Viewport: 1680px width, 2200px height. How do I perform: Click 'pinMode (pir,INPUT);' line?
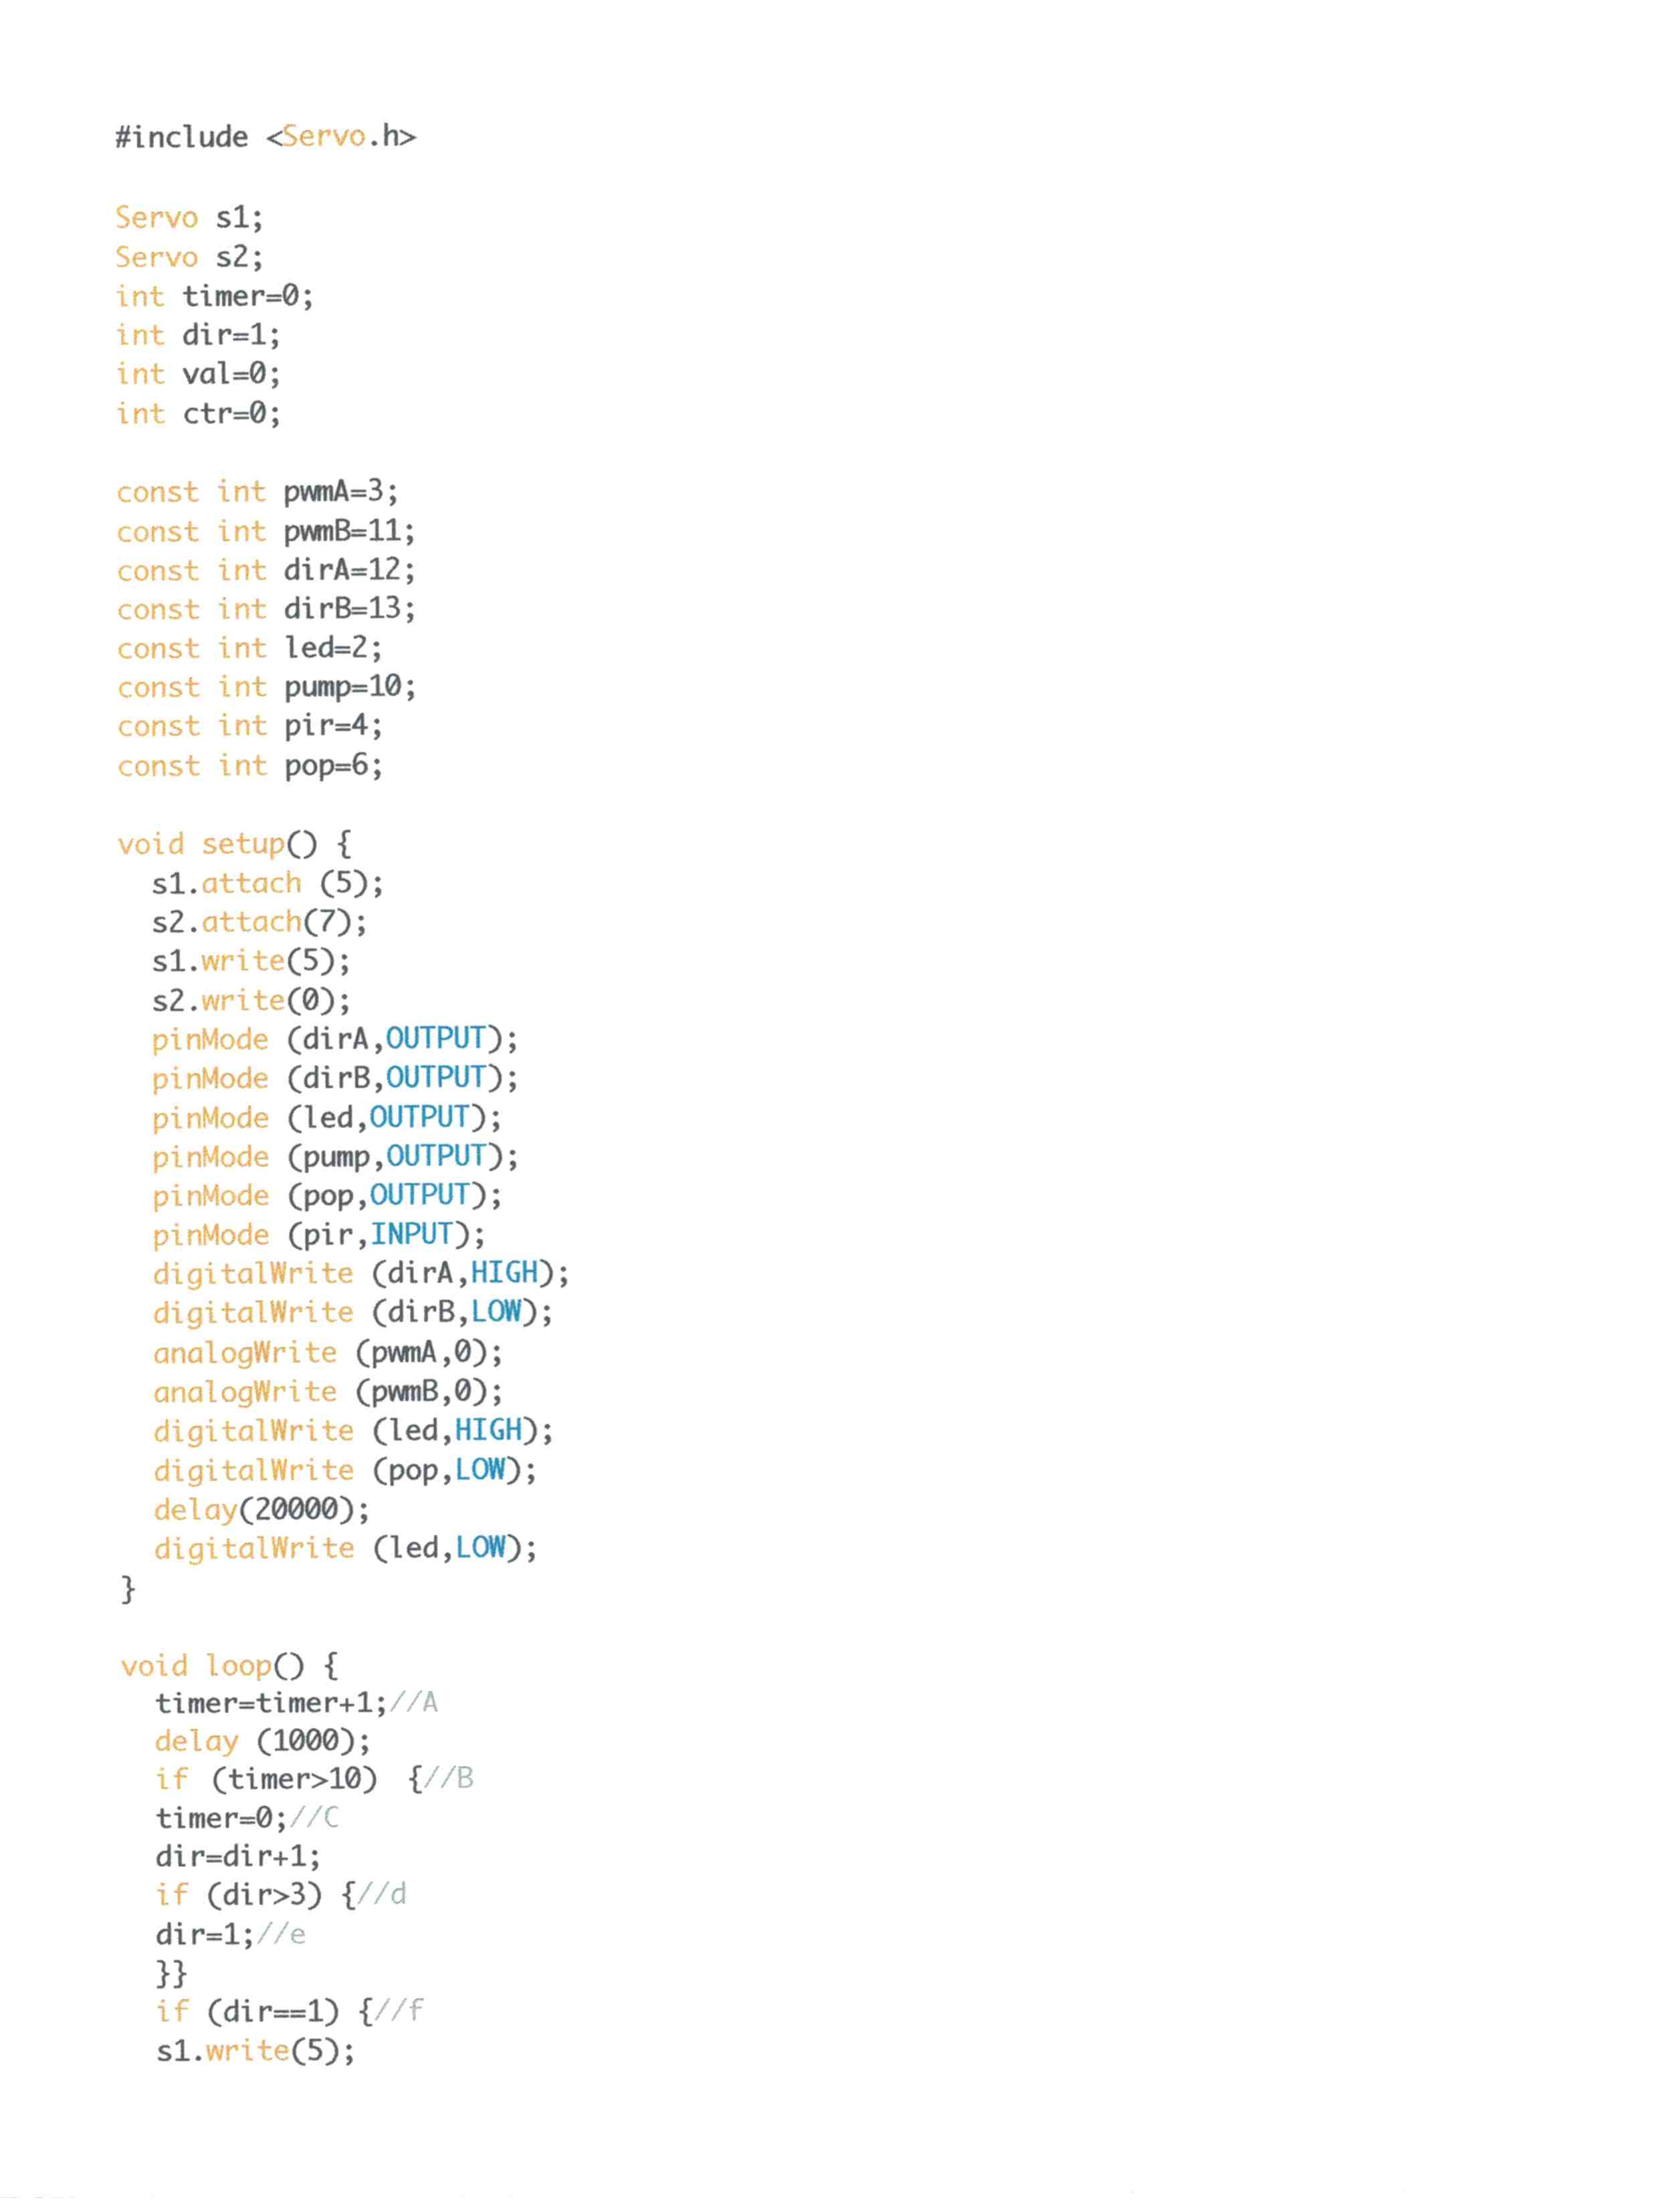319,1236
